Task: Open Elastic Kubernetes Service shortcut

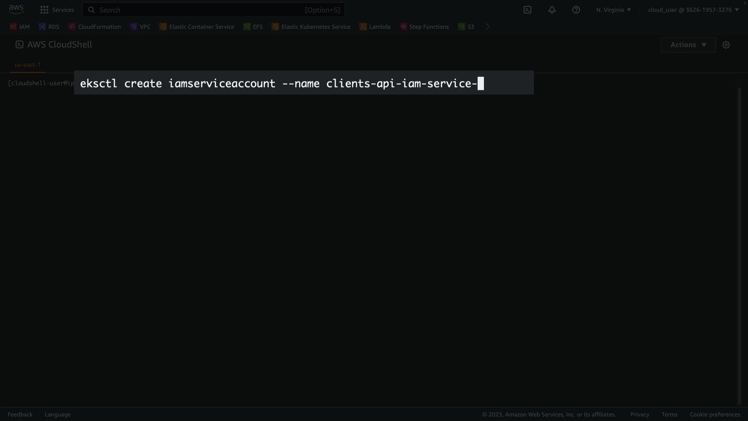Action: (311, 27)
